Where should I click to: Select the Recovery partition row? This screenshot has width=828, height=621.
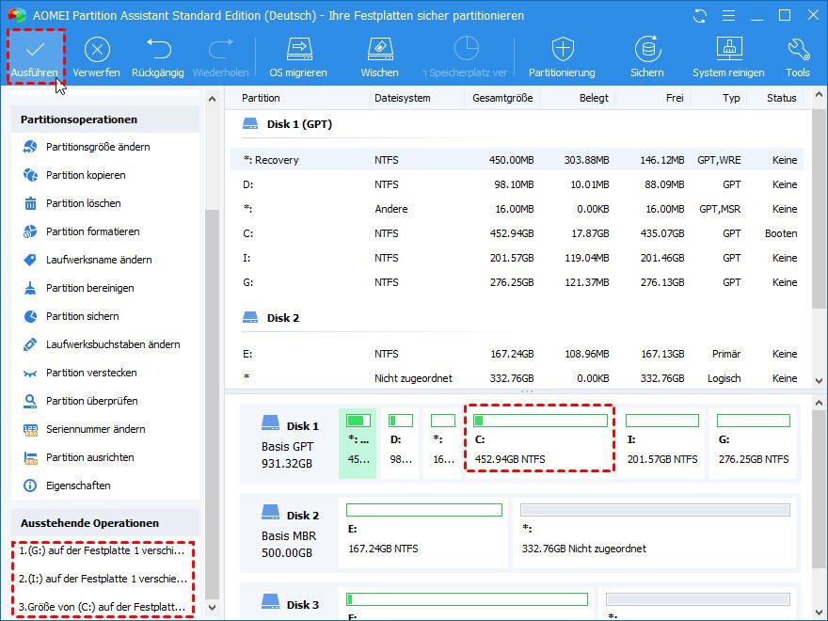(517, 160)
